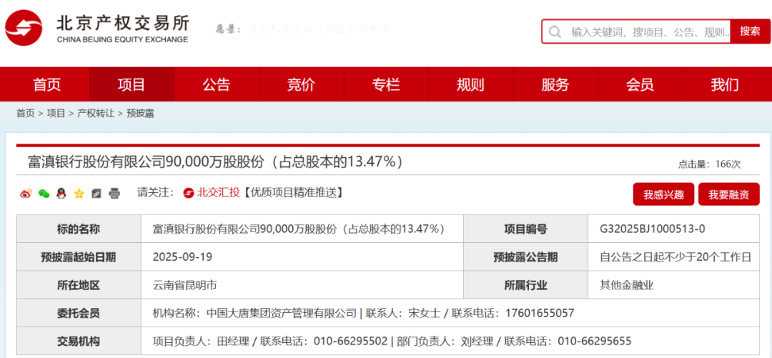Copy the page link with the link icon
Screen dimensions: 772x358
[x=96, y=194]
